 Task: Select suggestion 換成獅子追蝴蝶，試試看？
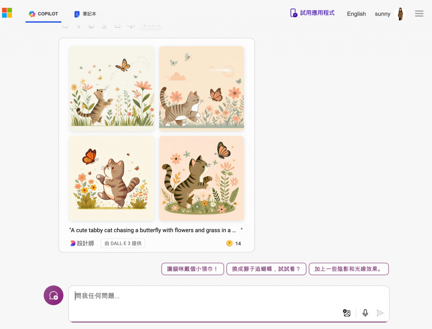(266, 269)
